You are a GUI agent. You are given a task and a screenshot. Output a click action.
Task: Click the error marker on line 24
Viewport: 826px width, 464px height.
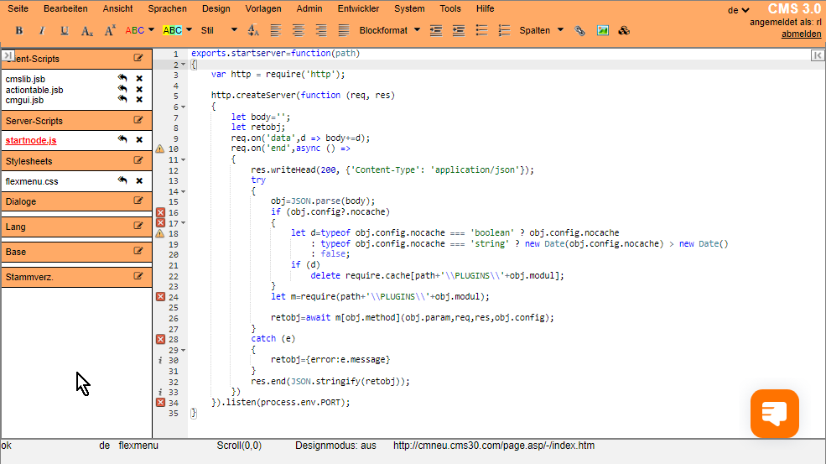160,296
